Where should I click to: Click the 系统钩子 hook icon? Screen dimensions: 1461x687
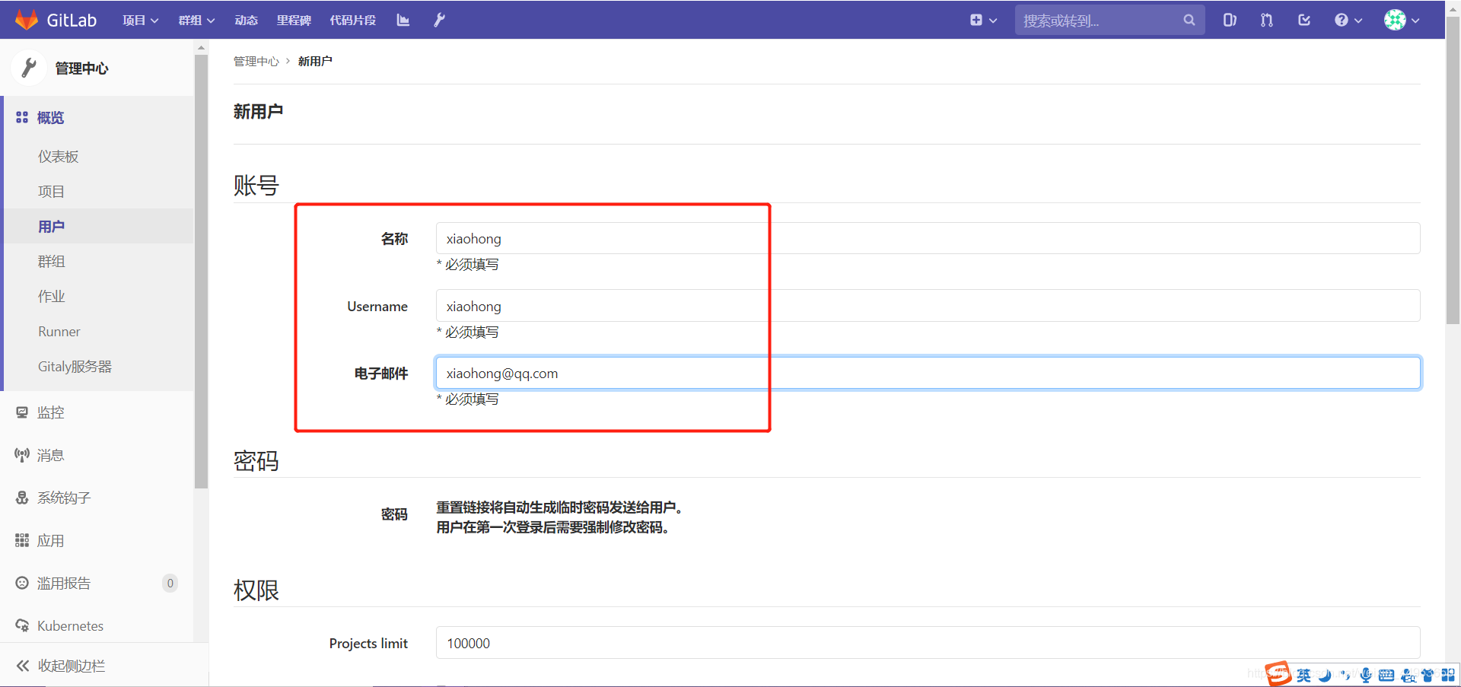[22, 498]
